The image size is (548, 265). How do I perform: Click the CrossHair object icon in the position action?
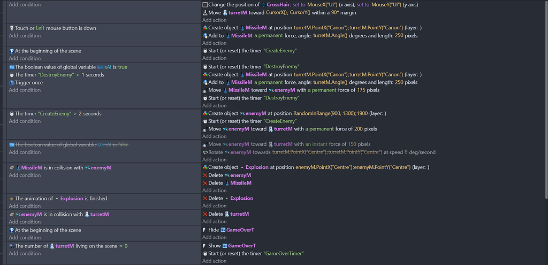[263, 5]
